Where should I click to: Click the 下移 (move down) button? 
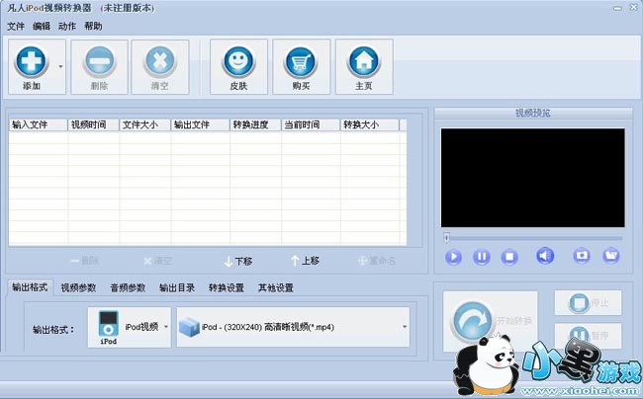[x=238, y=261]
